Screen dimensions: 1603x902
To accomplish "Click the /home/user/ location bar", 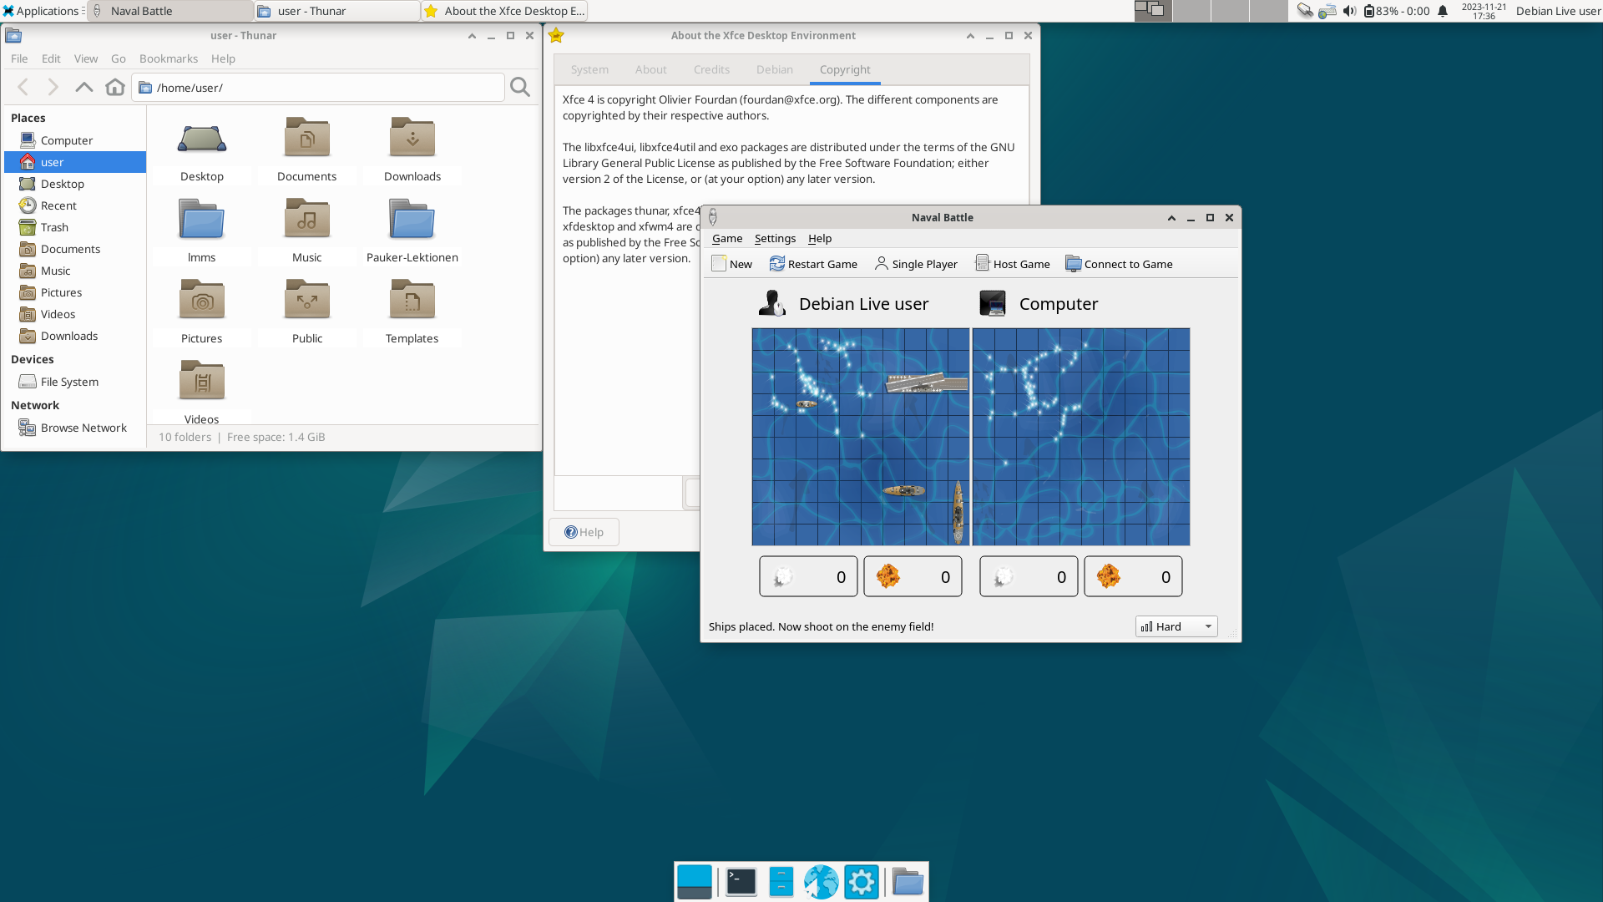I will (x=318, y=88).
